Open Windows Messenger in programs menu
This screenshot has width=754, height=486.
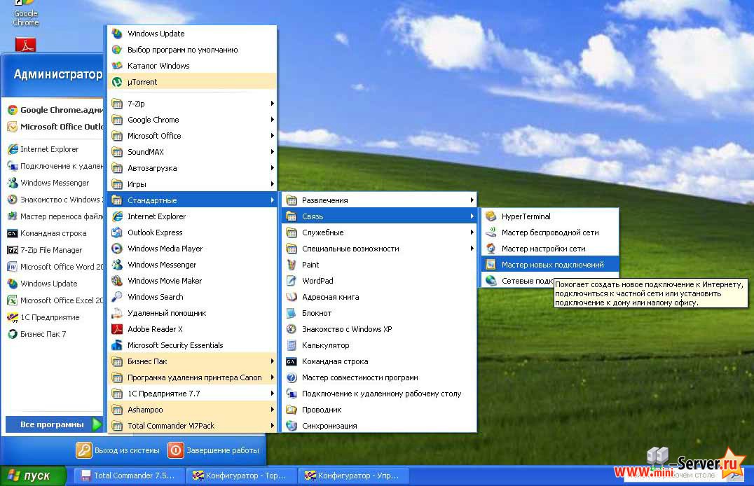pyautogui.click(x=192, y=265)
